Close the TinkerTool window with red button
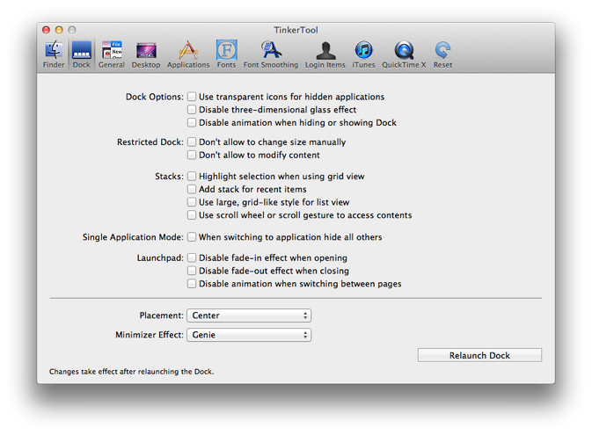Image resolution: width=592 pixels, height=435 pixels. click(x=46, y=30)
